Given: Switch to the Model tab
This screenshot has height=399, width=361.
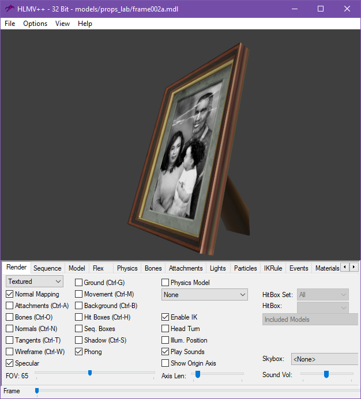Looking at the screenshot, I should (x=77, y=268).
